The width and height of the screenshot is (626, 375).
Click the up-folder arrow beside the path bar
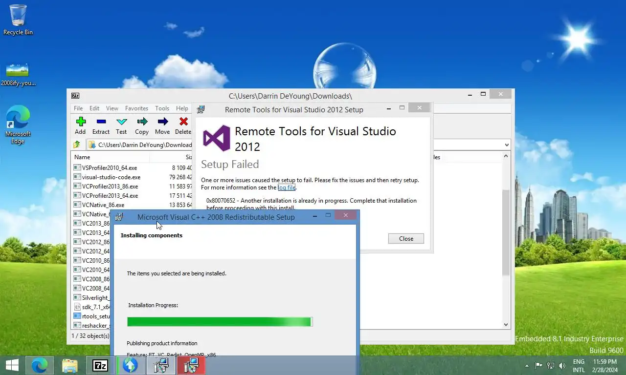[x=77, y=145]
